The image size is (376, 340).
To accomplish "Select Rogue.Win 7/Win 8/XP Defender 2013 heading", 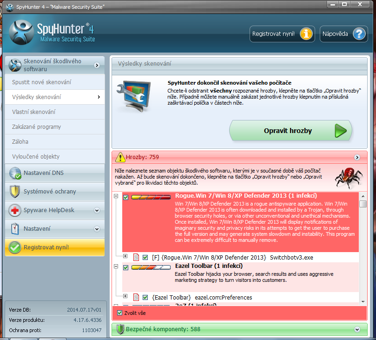I will pyautogui.click(x=246, y=195).
